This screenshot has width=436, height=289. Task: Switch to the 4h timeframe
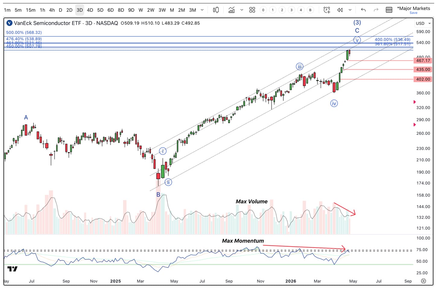pyautogui.click(x=52, y=10)
